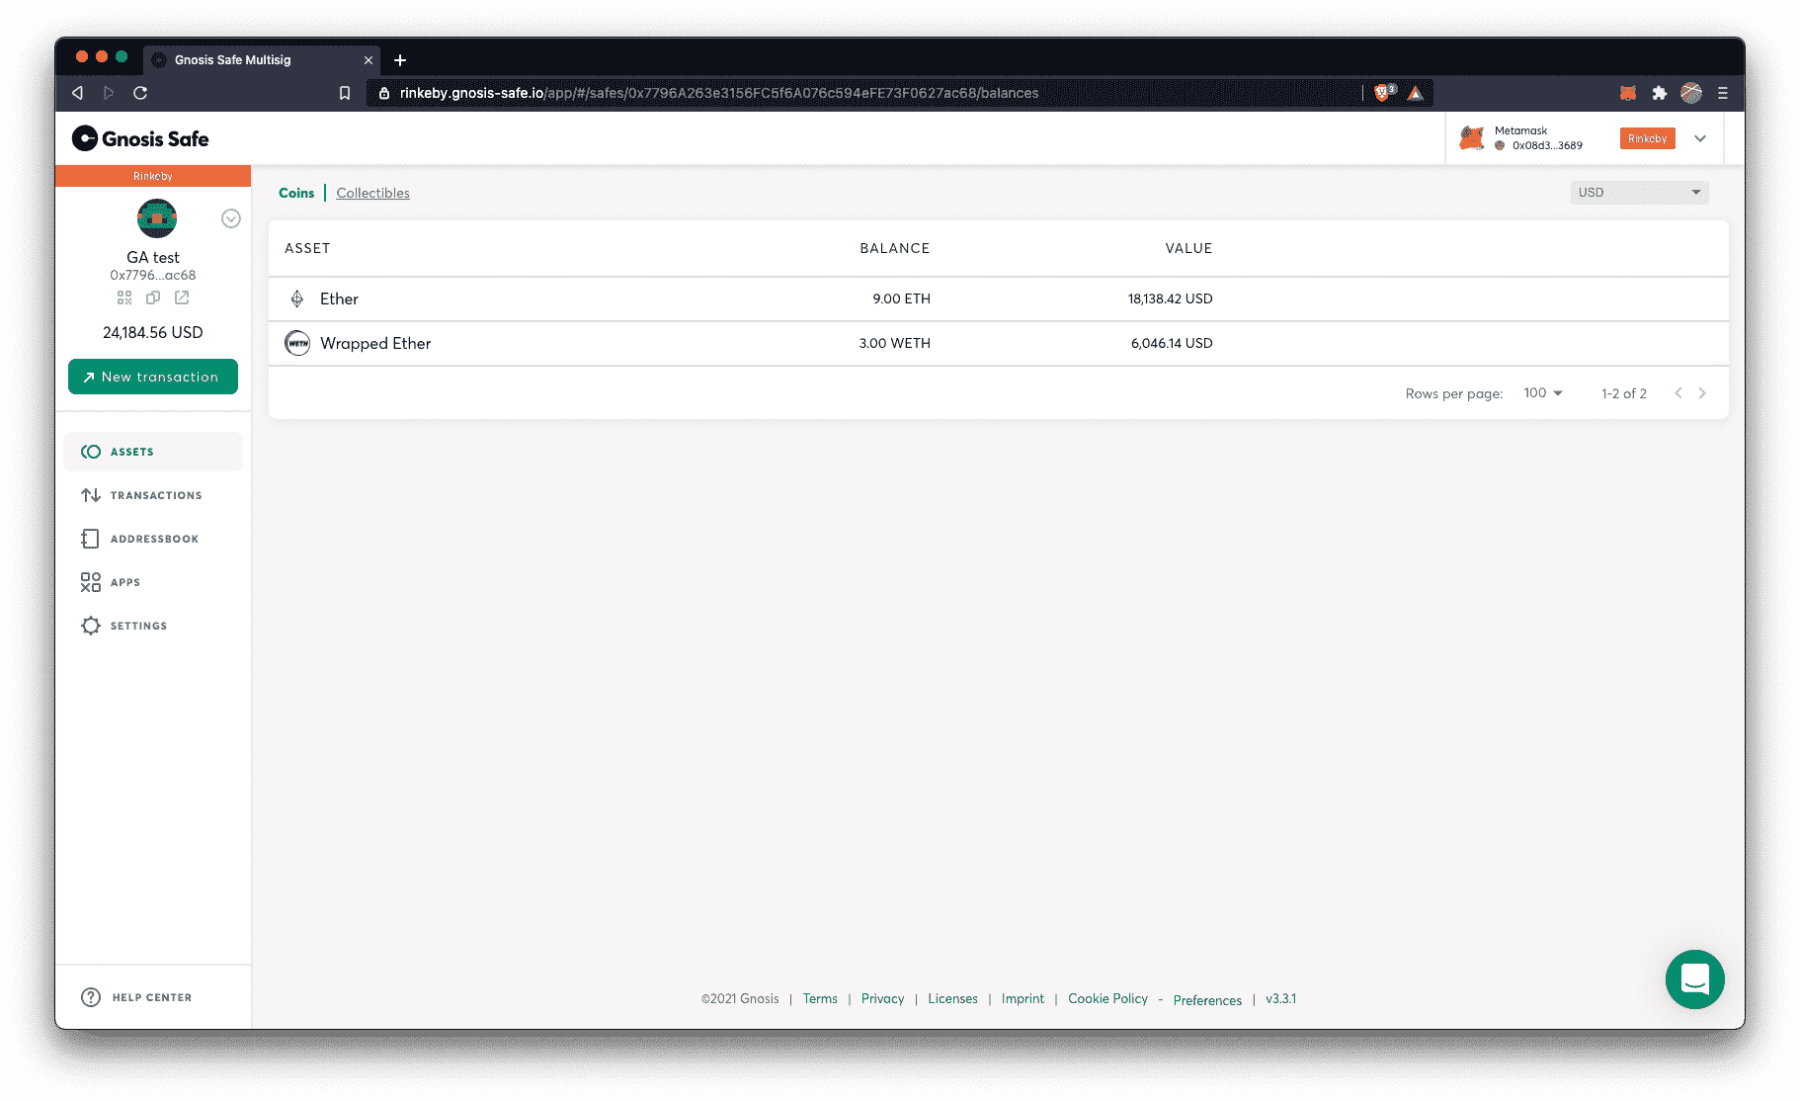Open the Terms link
The height and width of the screenshot is (1102, 1800).
(x=820, y=999)
